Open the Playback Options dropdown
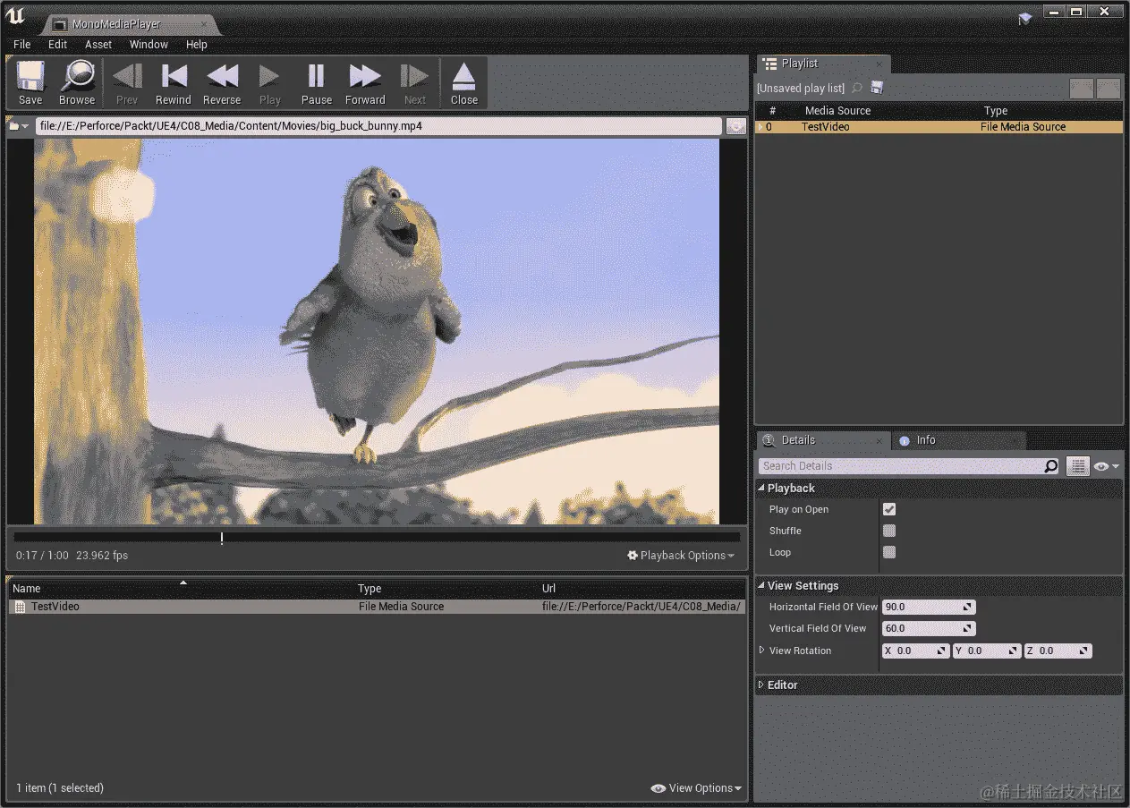1130x808 pixels. 681,555
